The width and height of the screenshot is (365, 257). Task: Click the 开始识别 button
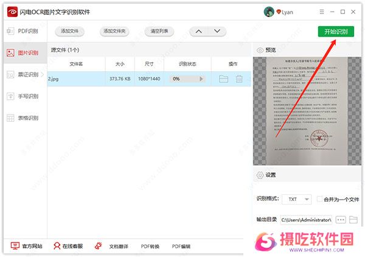coord(335,31)
